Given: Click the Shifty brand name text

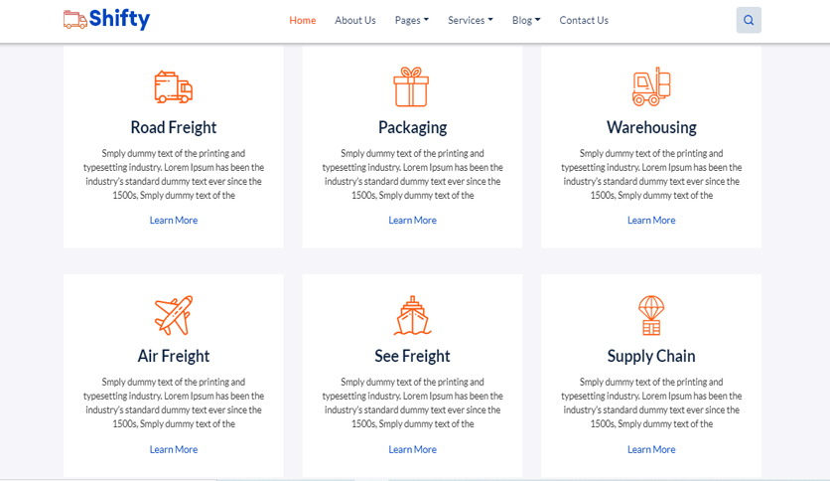Looking at the screenshot, I should [x=119, y=19].
